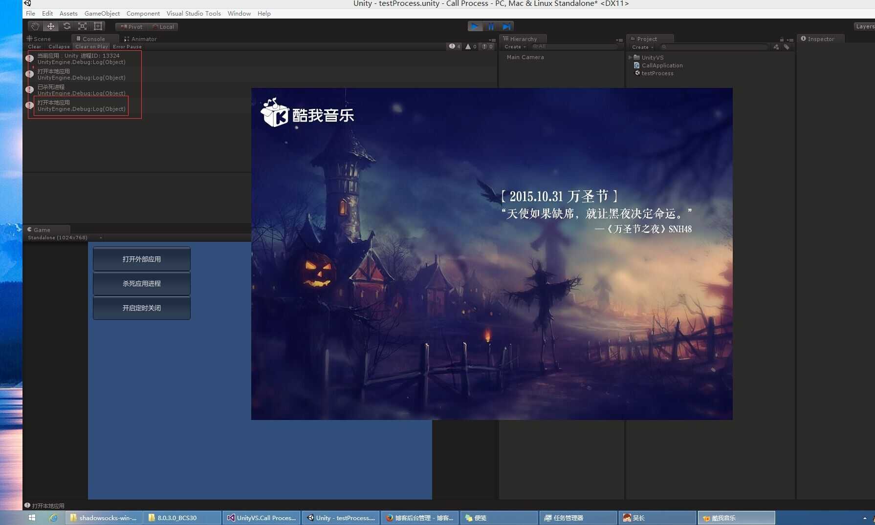Open the Hierarchy panel options menu
This screenshot has height=525, width=875.
pos(619,40)
